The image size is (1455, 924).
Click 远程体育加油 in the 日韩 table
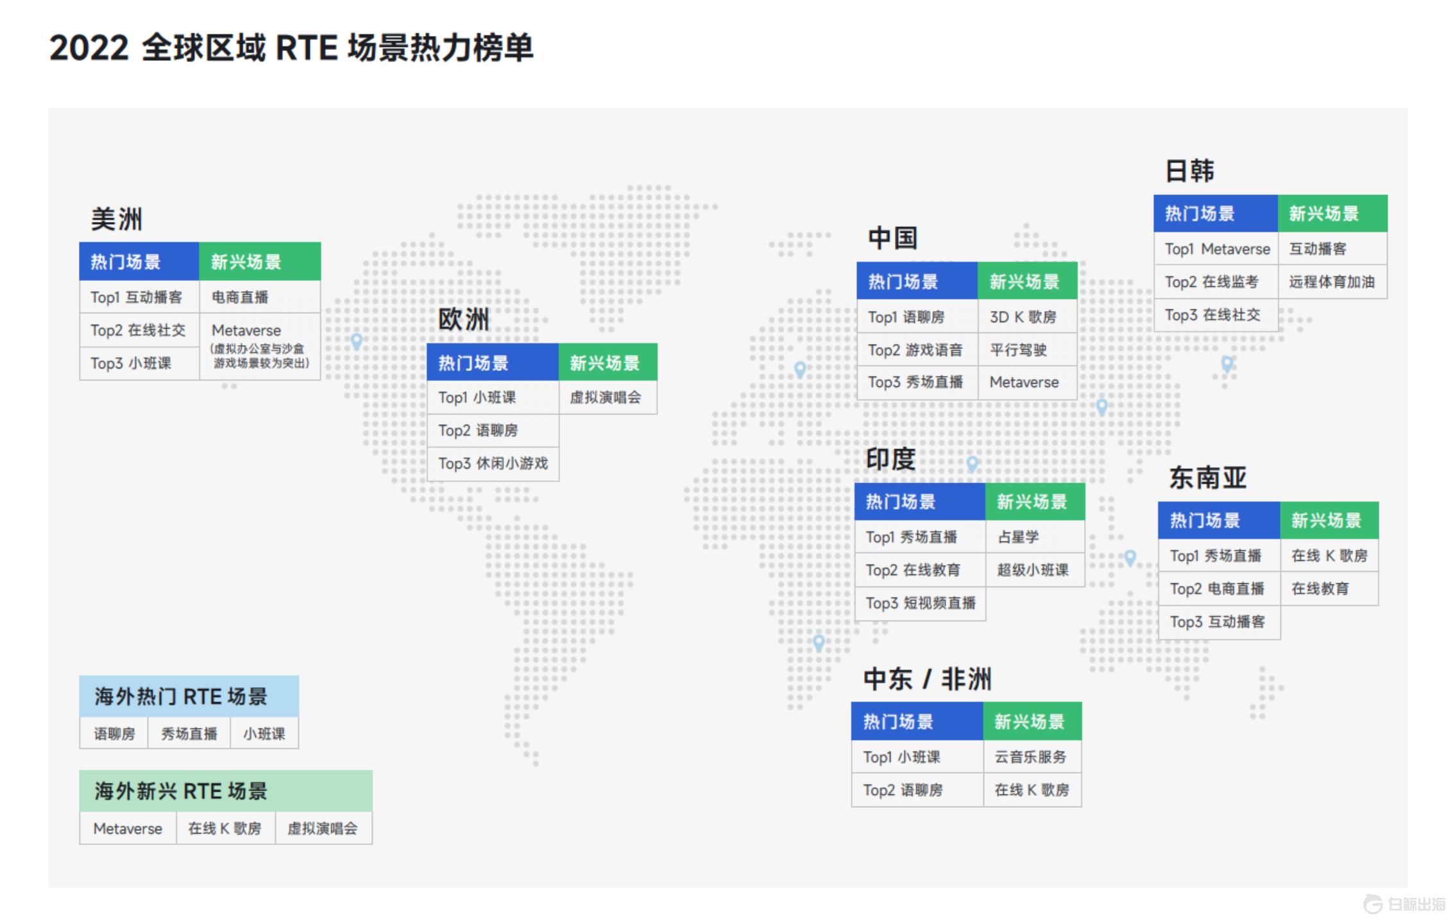pos(1332,282)
